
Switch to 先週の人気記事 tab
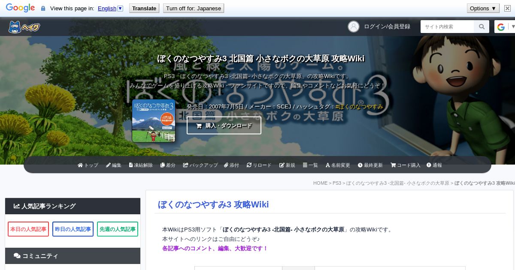[x=118, y=229]
